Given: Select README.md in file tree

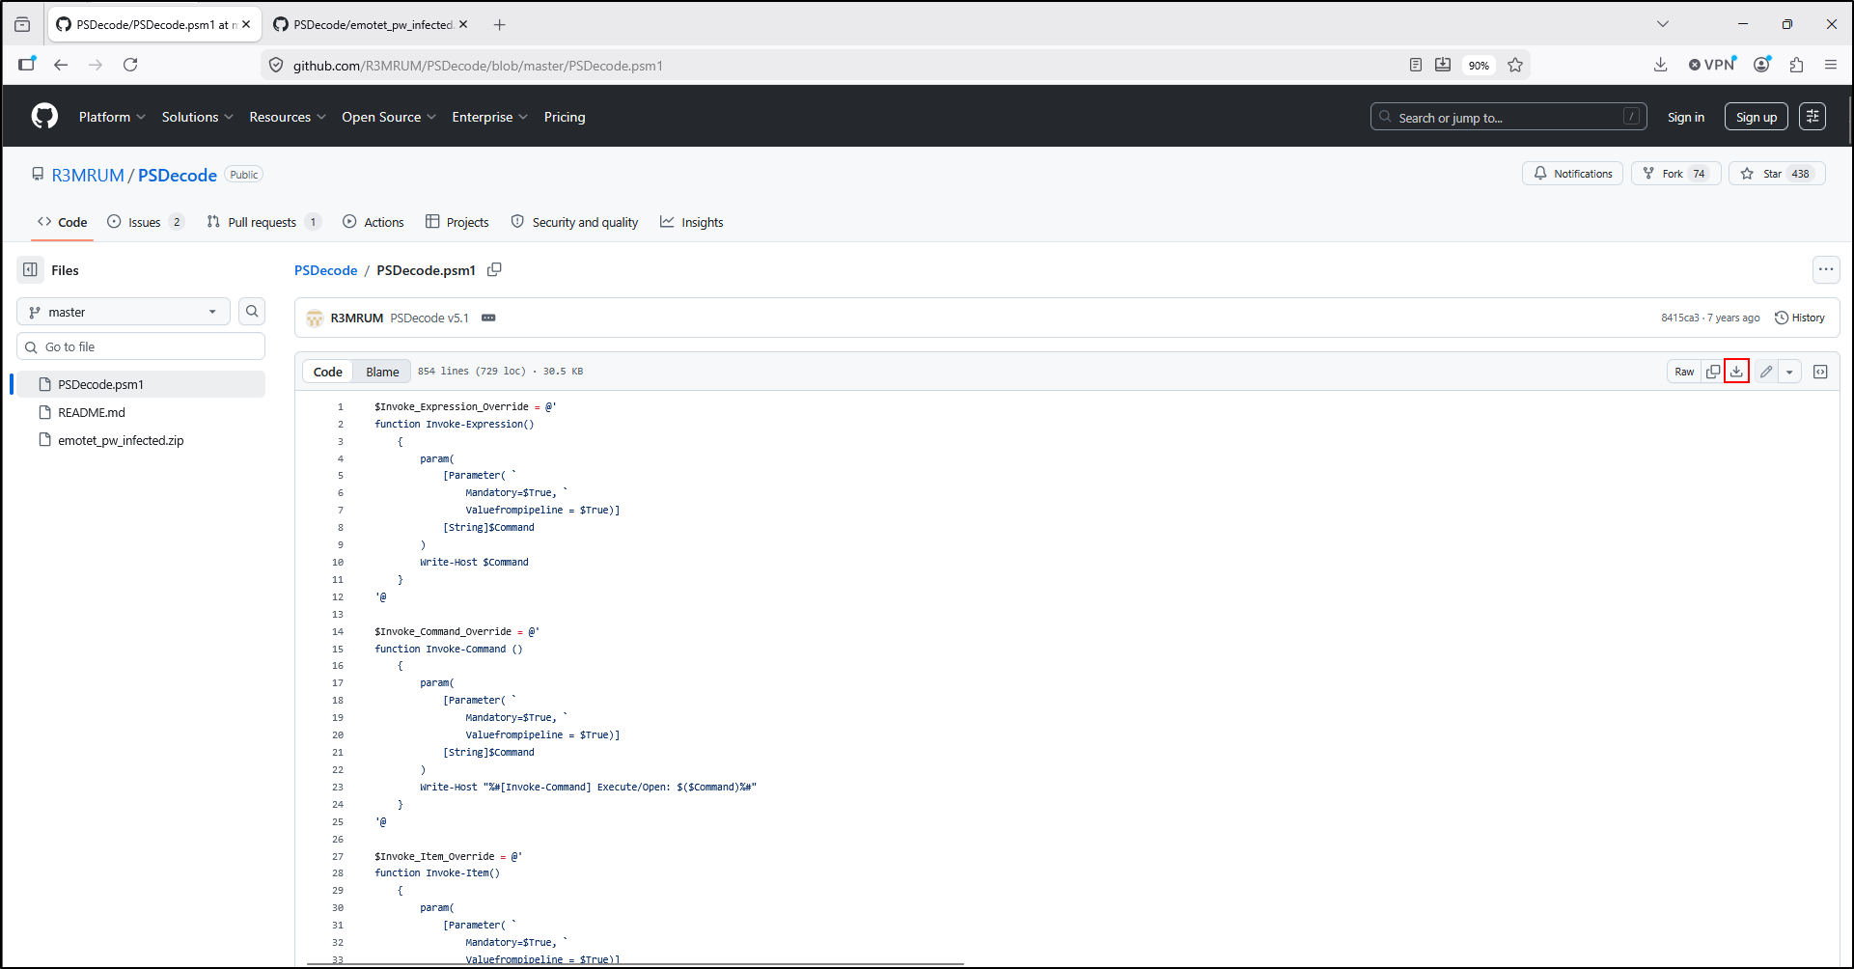Looking at the screenshot, I should 139,412.
